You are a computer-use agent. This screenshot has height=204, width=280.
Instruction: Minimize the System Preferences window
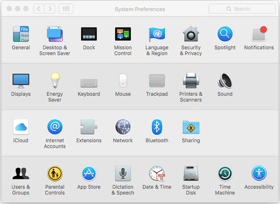pos(18,8)
